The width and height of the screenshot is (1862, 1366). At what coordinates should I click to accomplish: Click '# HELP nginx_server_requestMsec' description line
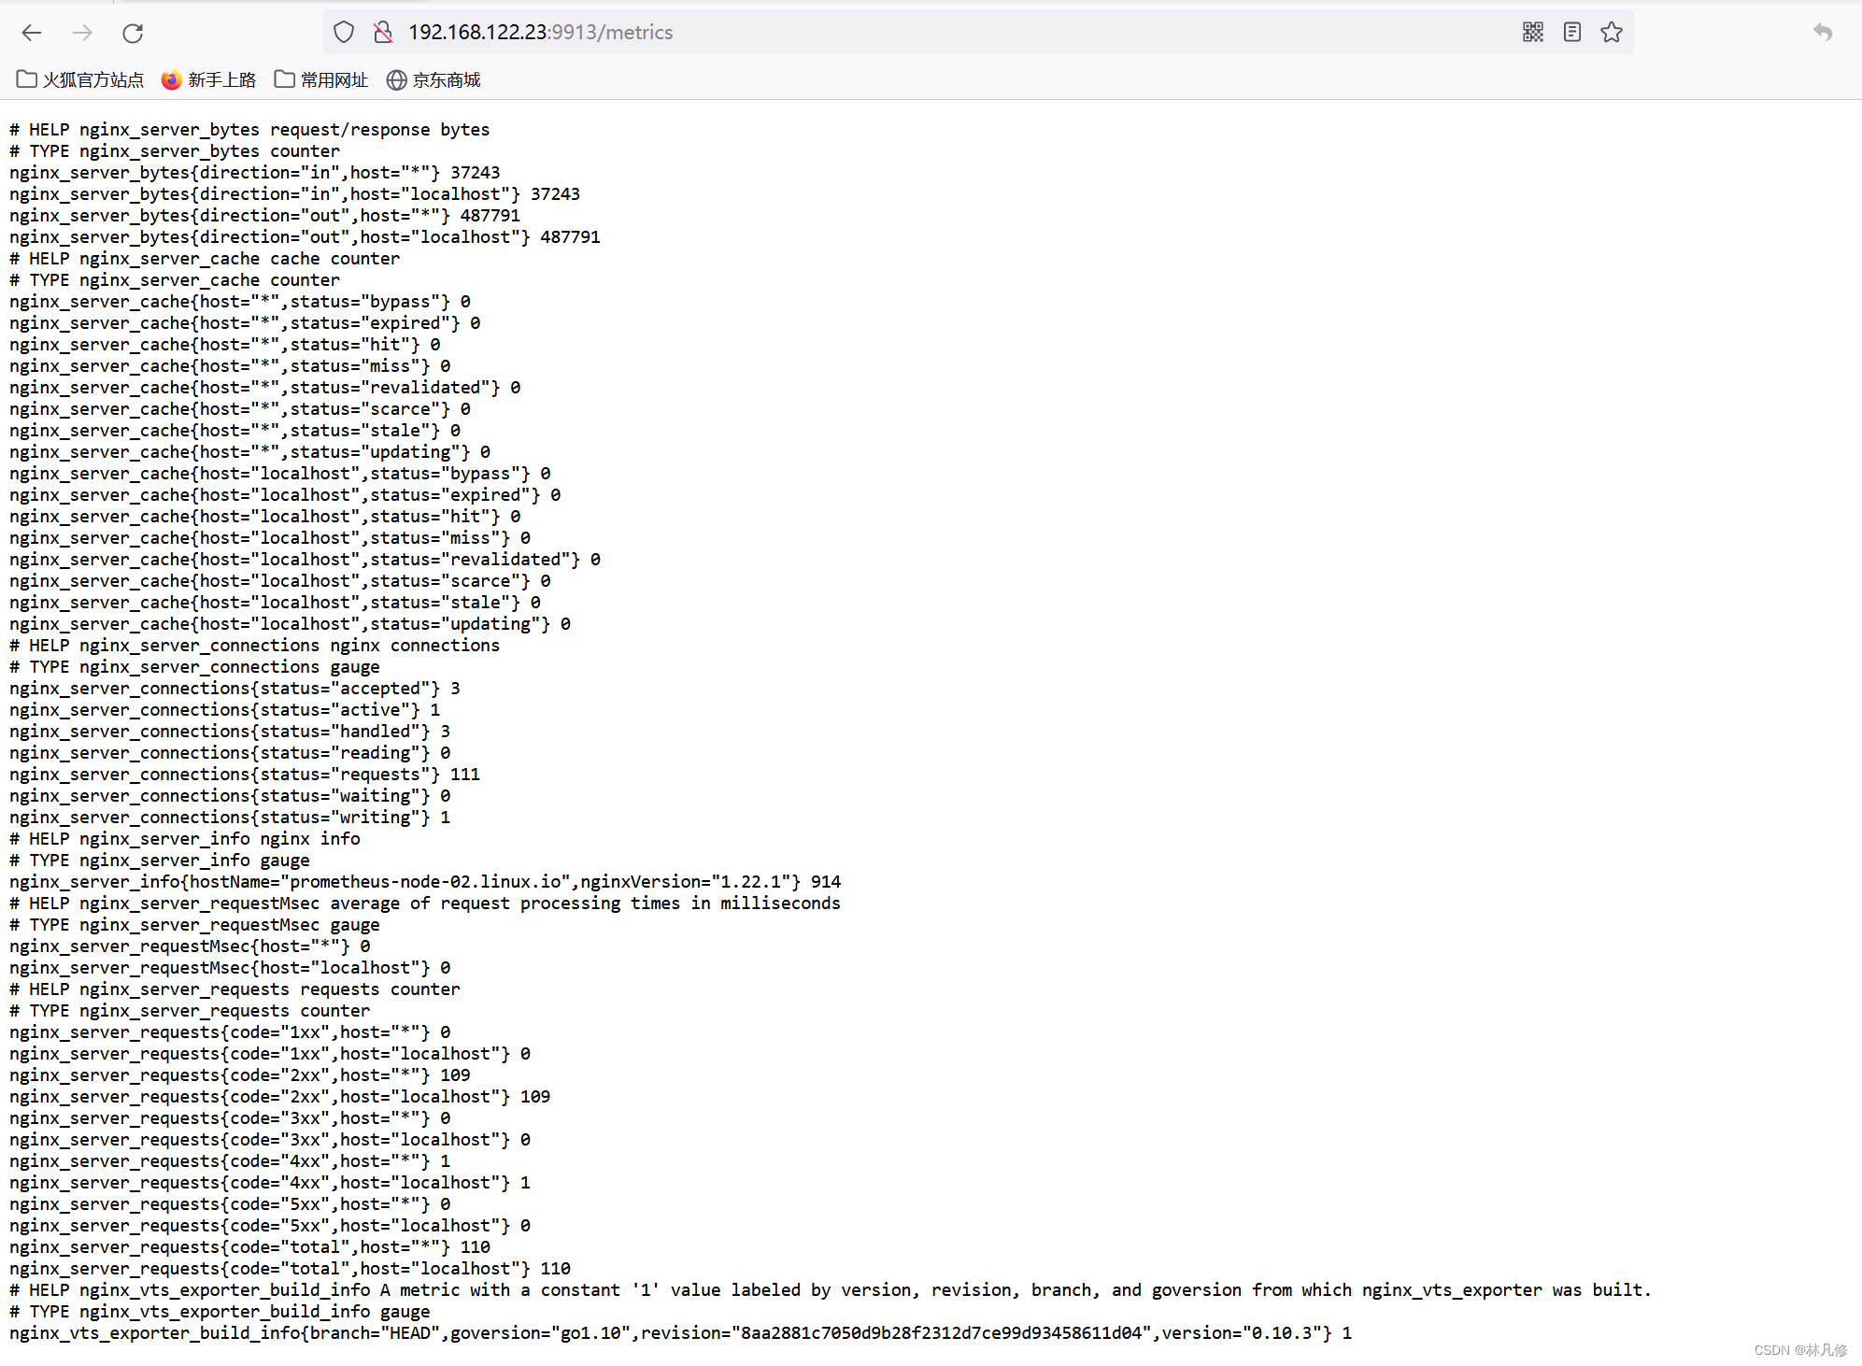(x=425, y=904)
